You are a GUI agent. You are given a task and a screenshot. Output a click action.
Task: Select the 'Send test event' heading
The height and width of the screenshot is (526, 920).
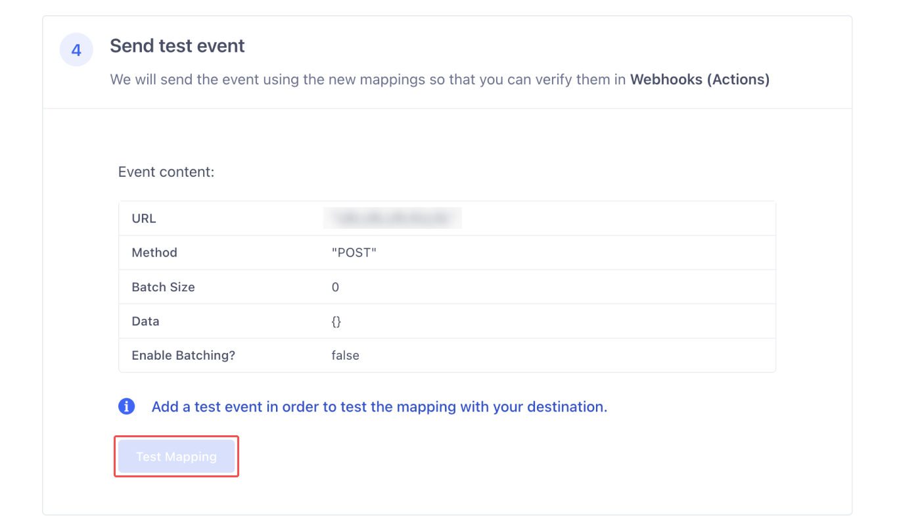pyautogui.click(x=177, y=46)
